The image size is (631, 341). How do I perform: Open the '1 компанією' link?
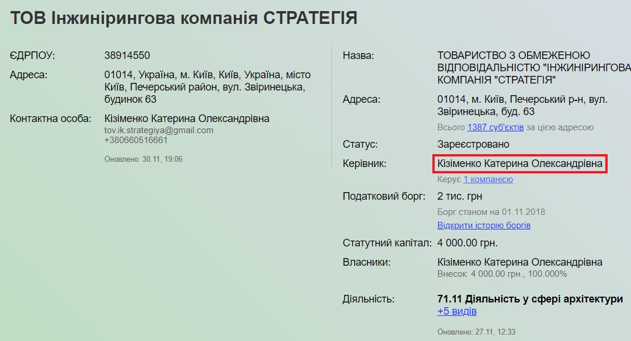pos(488,179)
